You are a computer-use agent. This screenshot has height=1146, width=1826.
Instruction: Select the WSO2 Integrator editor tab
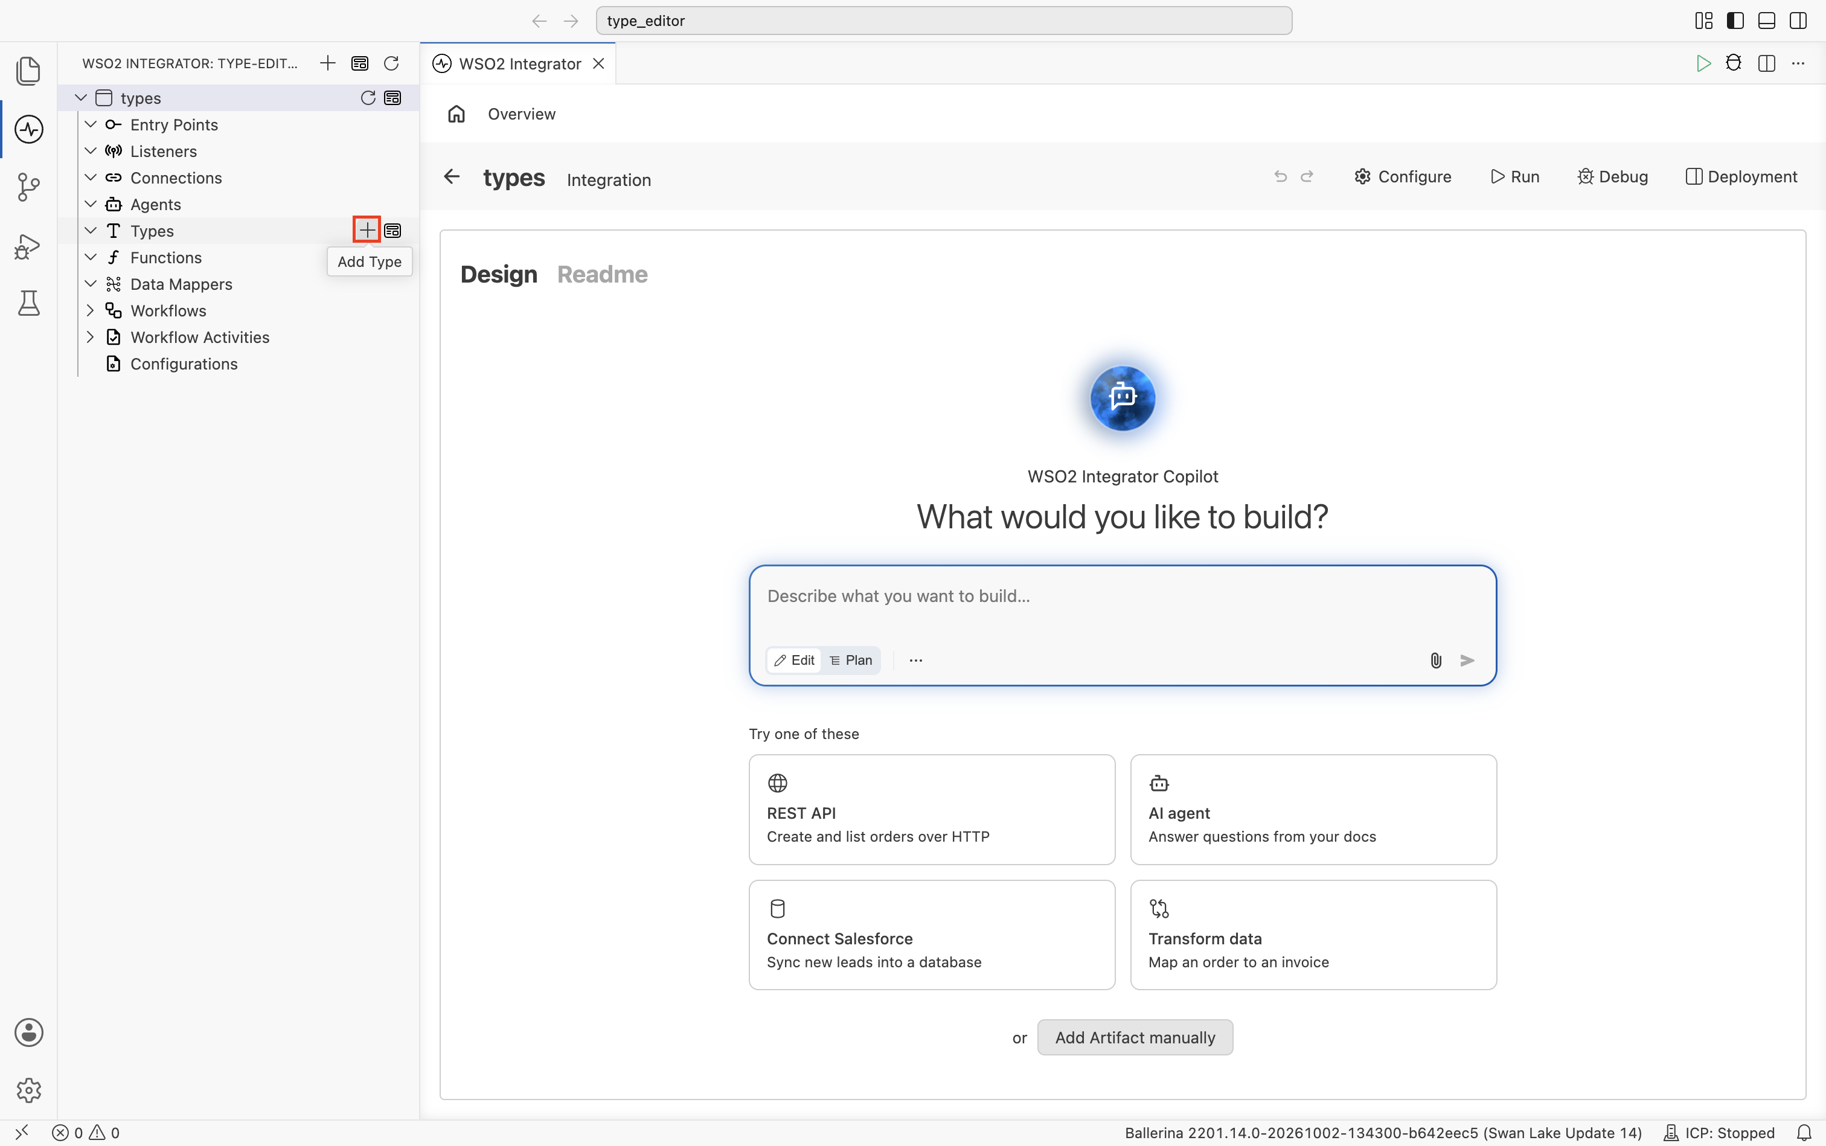click(517, 63)
